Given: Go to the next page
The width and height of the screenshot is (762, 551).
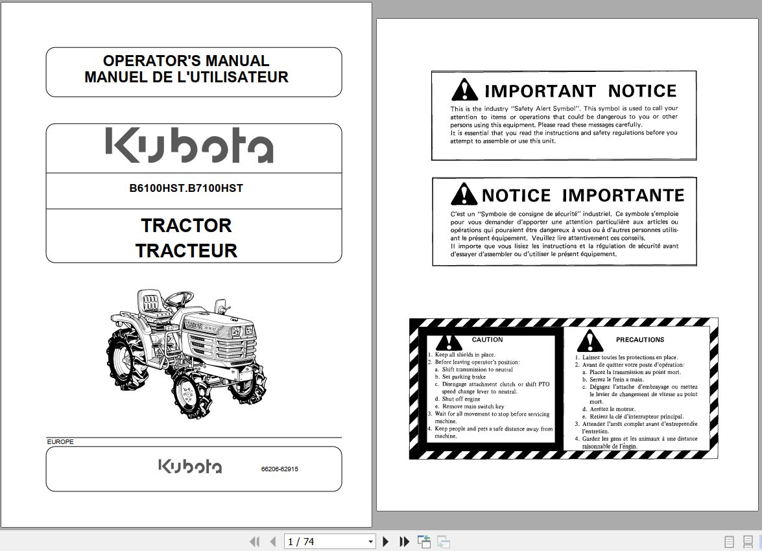Looking at the screenshot, I should (385, 541).
